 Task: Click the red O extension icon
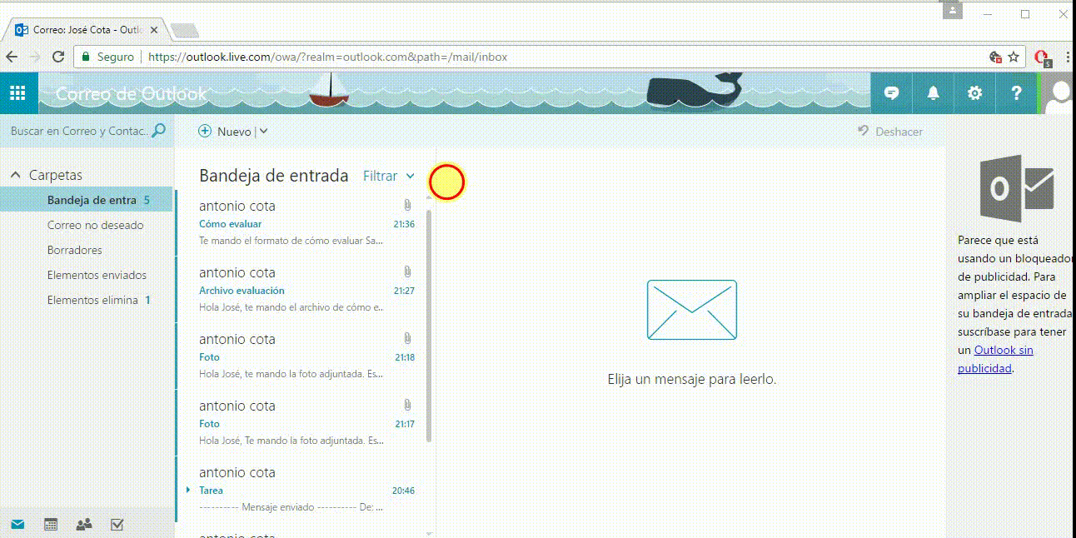[x=1041, y=57]
